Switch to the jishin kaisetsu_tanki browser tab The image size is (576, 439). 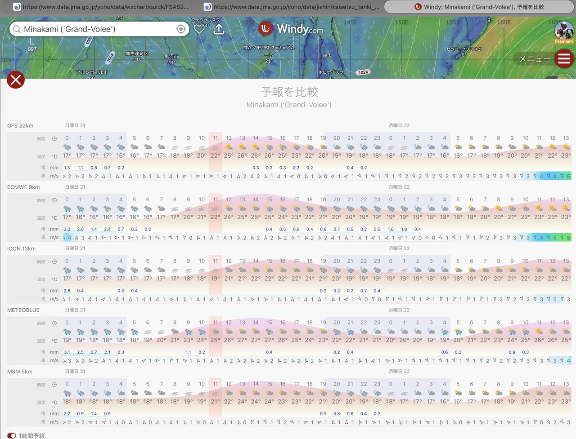(292, 7)
